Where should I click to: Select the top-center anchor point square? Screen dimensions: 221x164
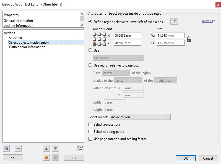(x=99, y=34)
